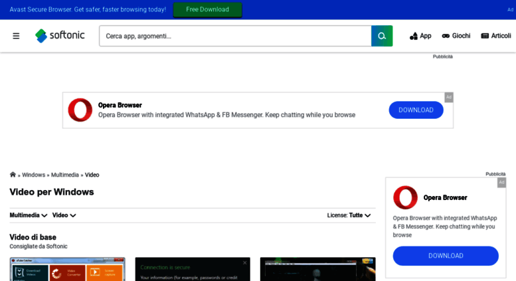The height and width of the screenshot is (281, 516).
Task: Click the App icon in header
Action: pos(413,36)
